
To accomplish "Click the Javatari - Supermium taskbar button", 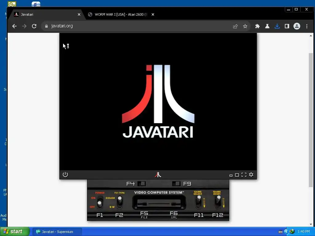I will (57, 232).
